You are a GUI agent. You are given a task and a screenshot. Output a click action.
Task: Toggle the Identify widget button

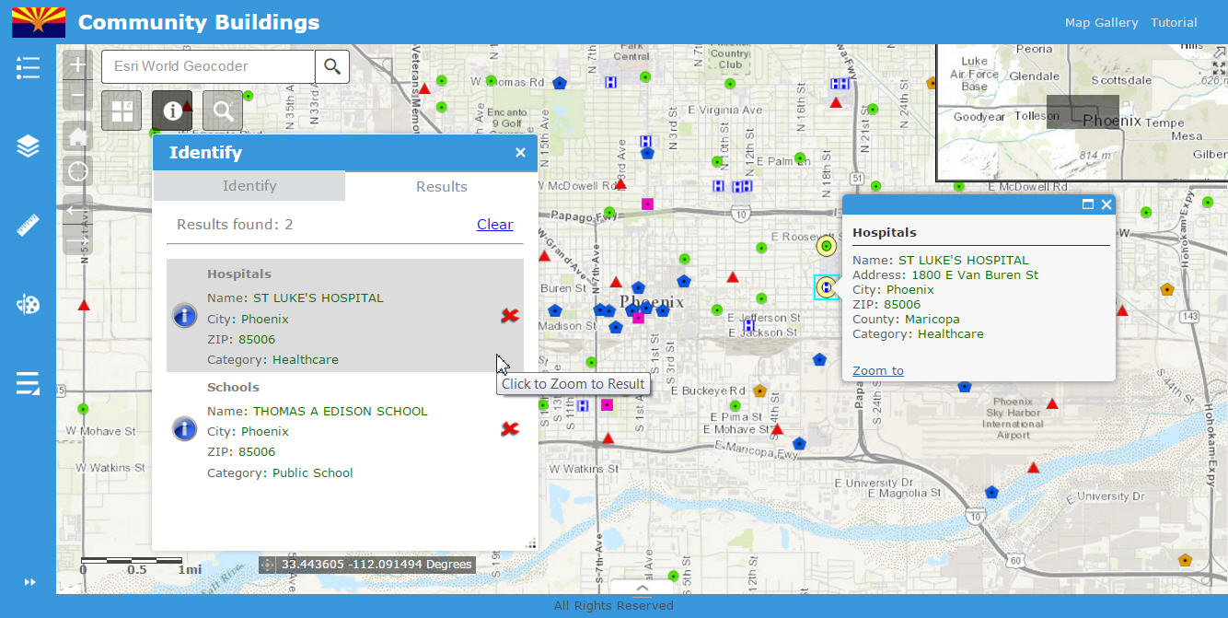click(172, 111)
